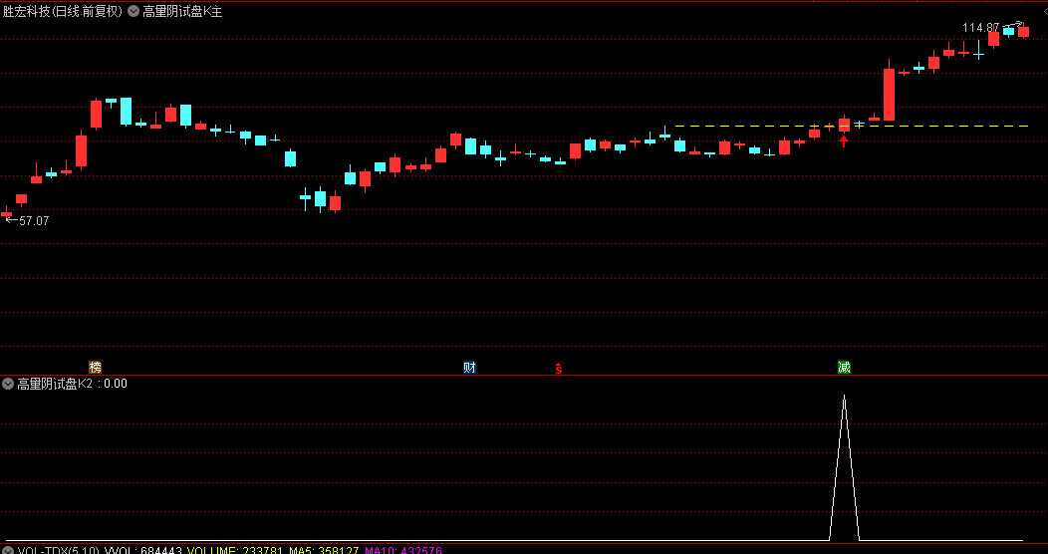Click the blue 财 financial report marker
The width and height of the screenshot is (1048, 554).
point(470,367)
